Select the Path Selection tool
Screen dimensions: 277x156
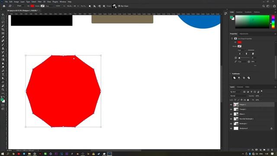click(x=3, y=78)
